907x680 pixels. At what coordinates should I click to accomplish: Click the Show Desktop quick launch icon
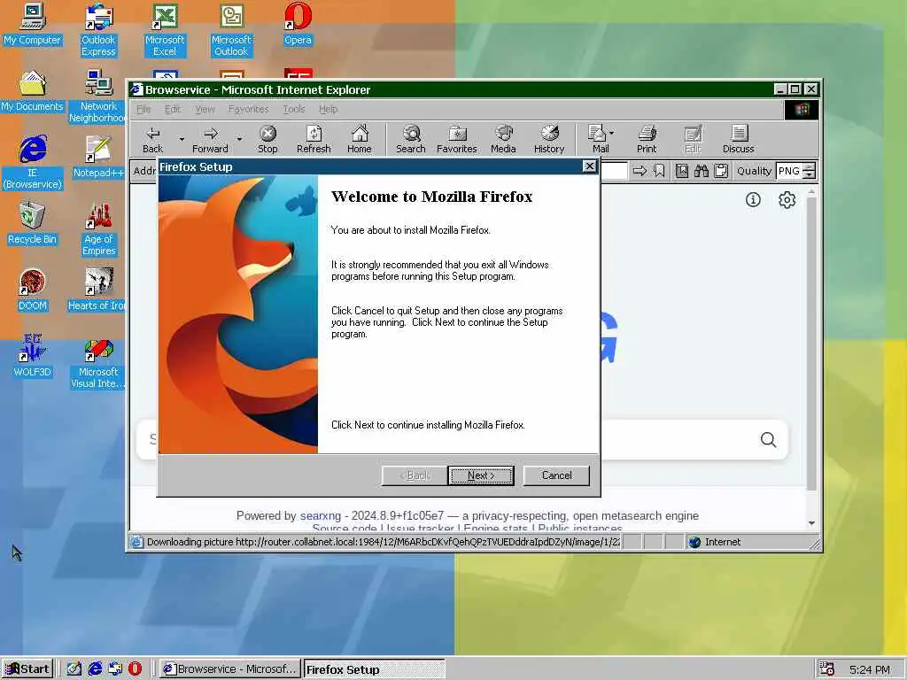pyautogui.click(x=74, y=668)
